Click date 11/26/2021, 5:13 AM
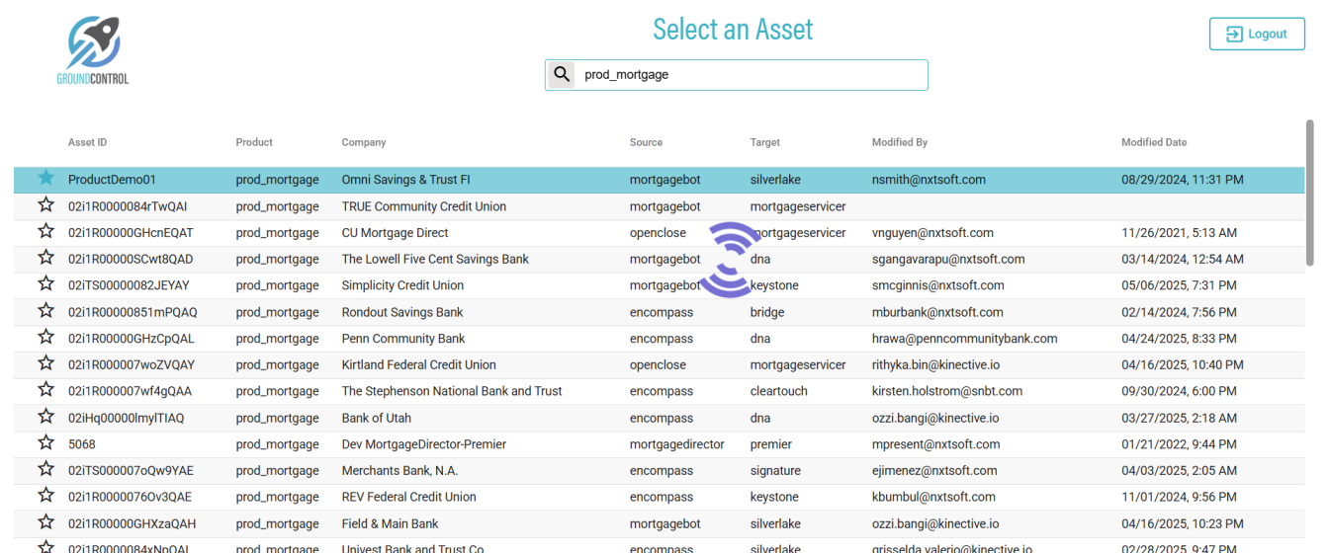 pyautogui.click(x=1179, y=233)
